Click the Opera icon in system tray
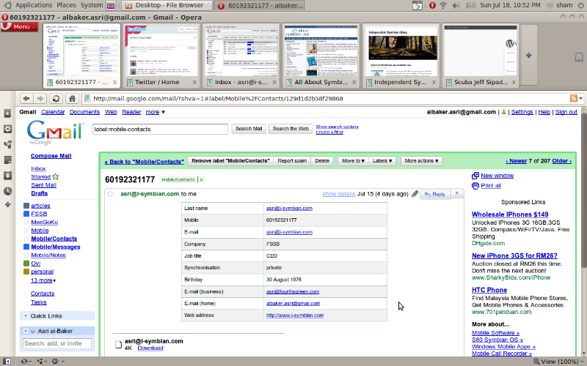The width and height of the screenshot is (587, 366). pos(432,5)
